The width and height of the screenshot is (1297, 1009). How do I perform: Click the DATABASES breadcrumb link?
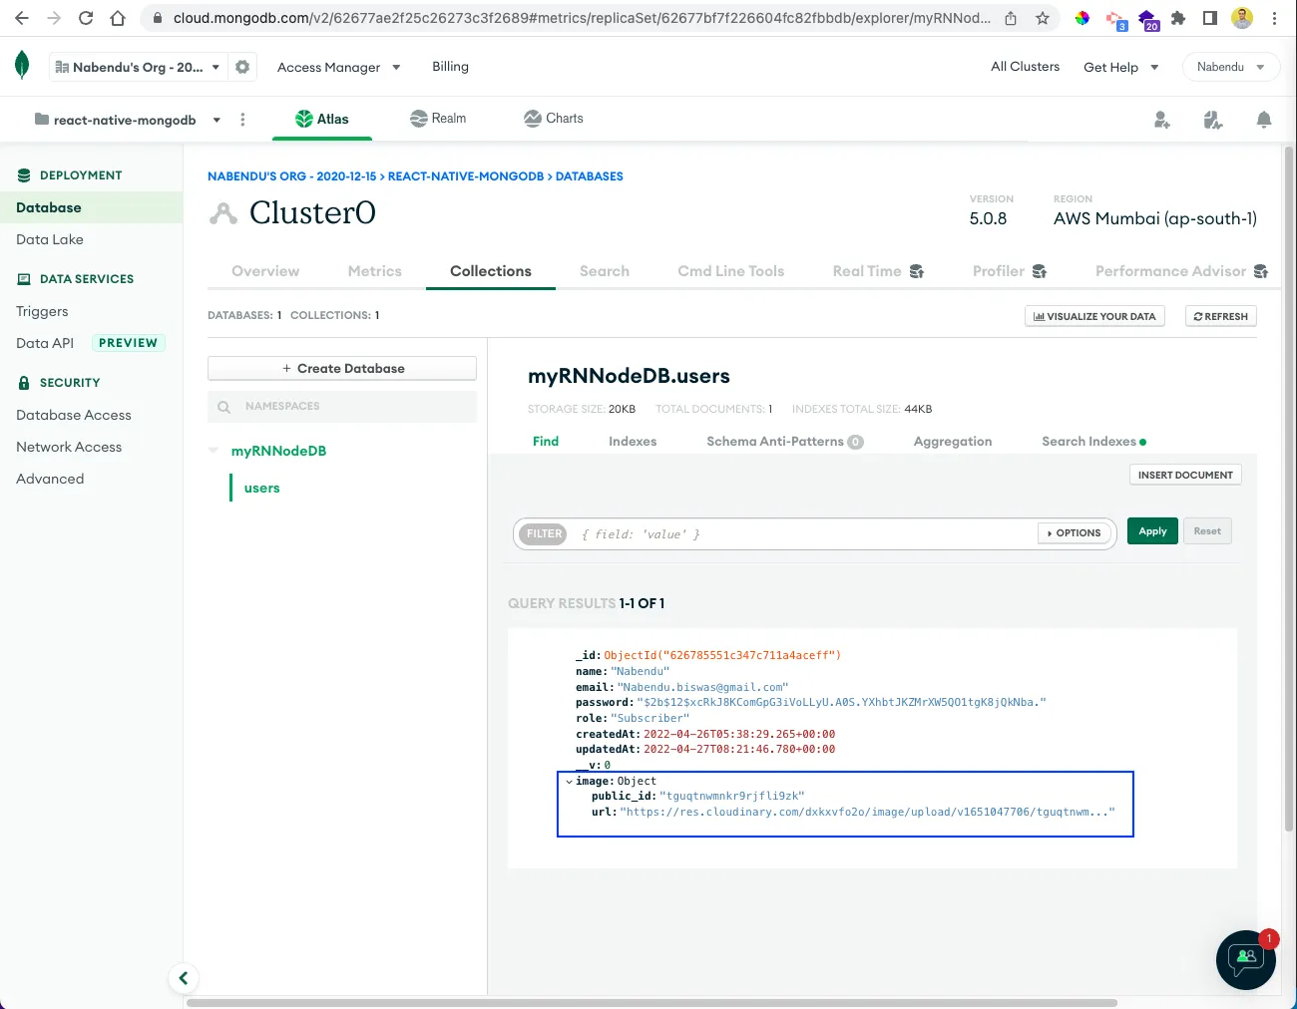click(589, 176)
